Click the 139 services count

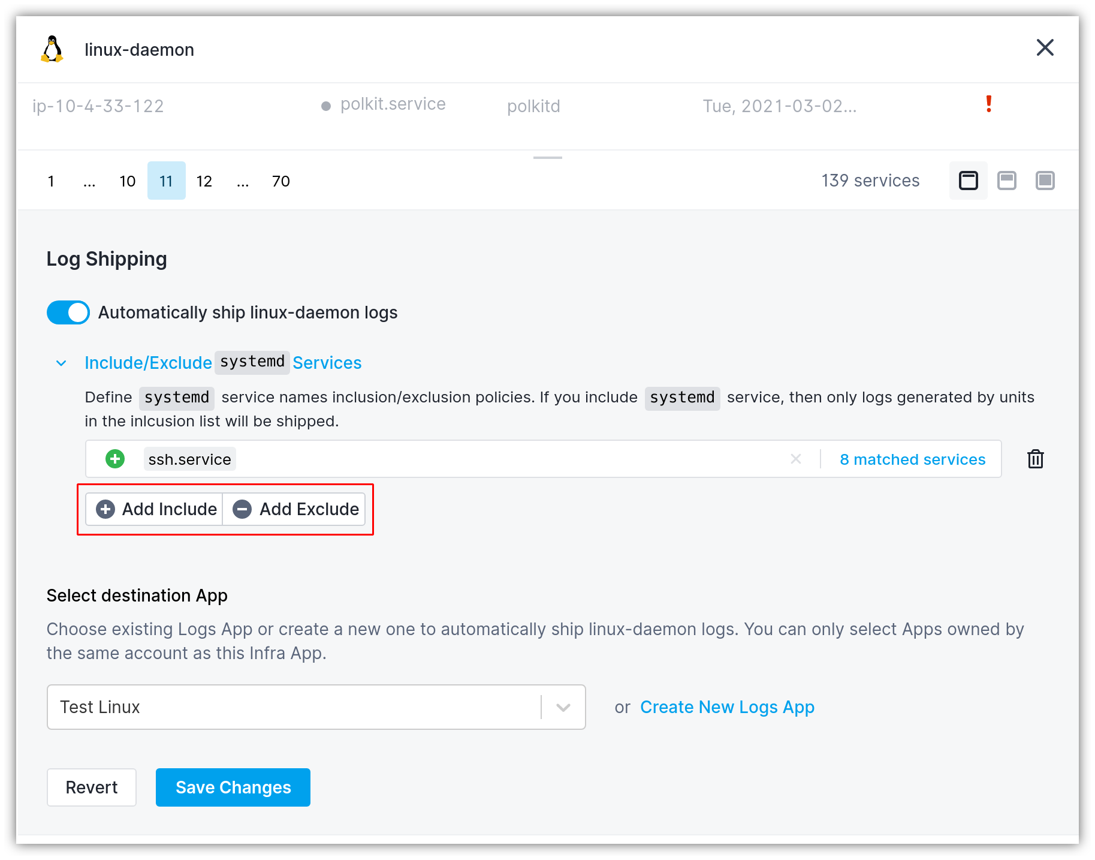(870, 181)
